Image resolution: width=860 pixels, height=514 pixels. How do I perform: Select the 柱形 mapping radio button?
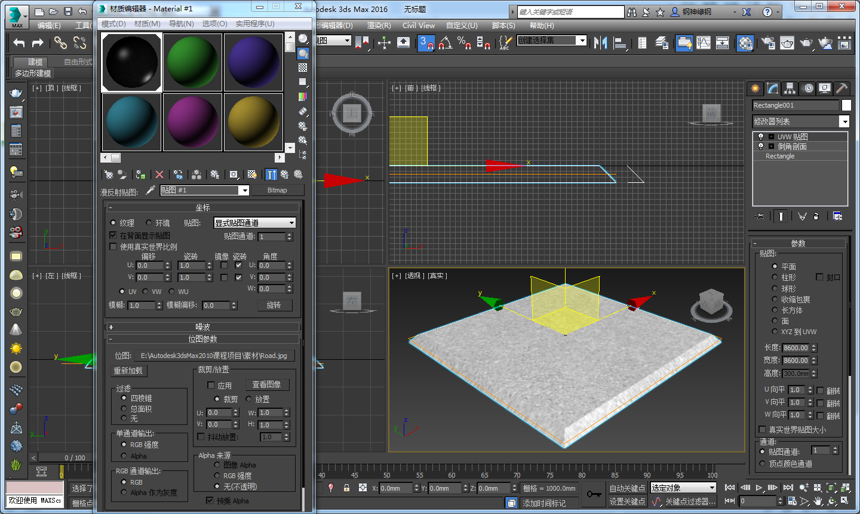pos(775,277)
